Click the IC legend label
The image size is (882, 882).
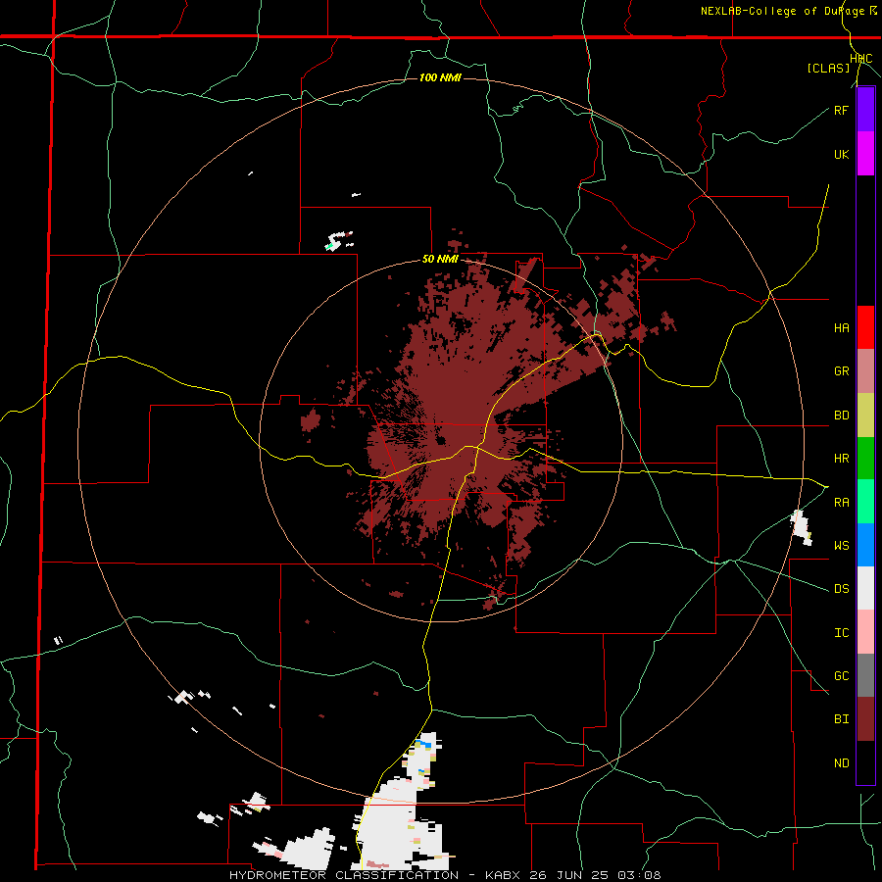click(x=841, y=632)
